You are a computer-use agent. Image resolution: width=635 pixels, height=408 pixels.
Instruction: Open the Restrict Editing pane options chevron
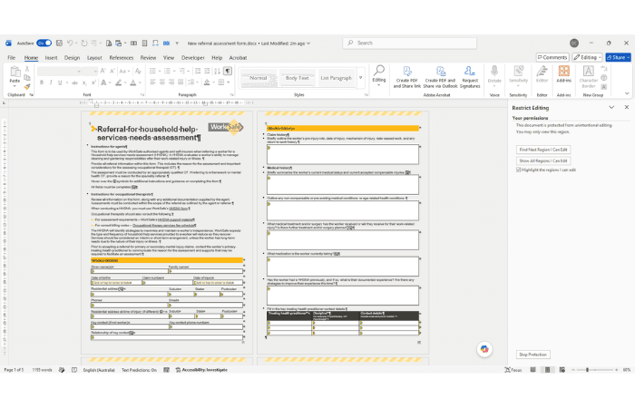(x=611, y=107)
